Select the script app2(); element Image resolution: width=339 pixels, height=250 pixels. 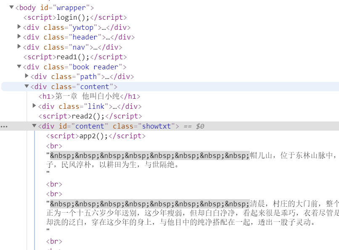96,136
